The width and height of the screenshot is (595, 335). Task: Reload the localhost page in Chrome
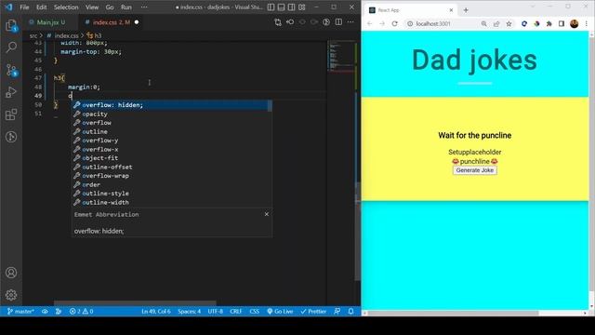(394, 23)
